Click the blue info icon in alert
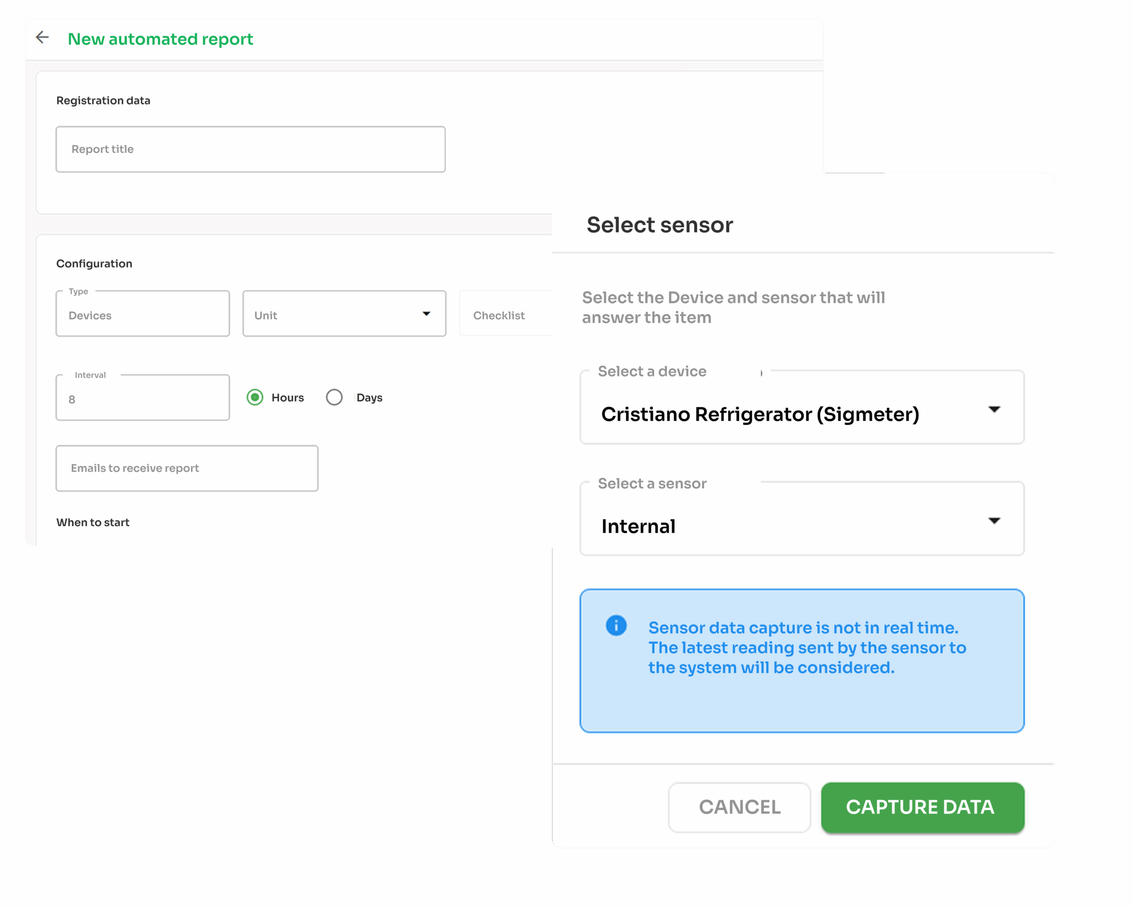This screenshot has height=907, width=1133. click(616, 625)
